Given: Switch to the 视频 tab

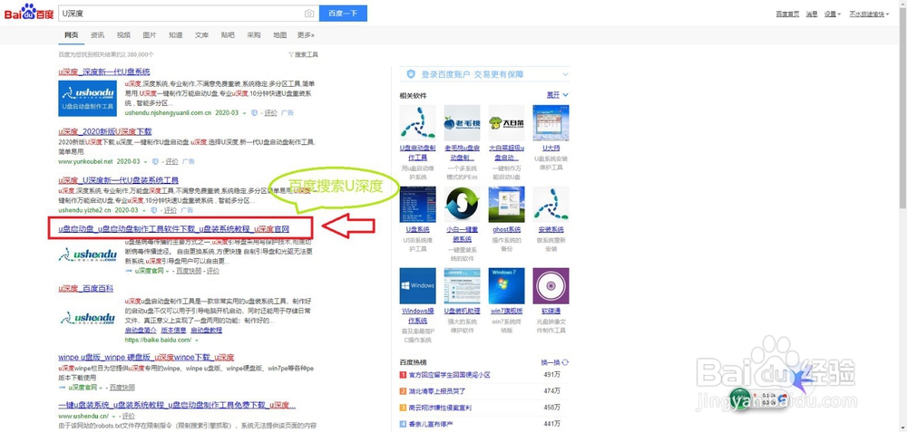Looking at the screenshot, I should [x=123, y=35].
